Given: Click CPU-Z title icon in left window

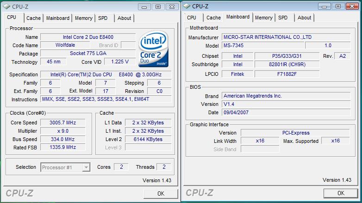Looking at the screenshot, I should (6, 6).
